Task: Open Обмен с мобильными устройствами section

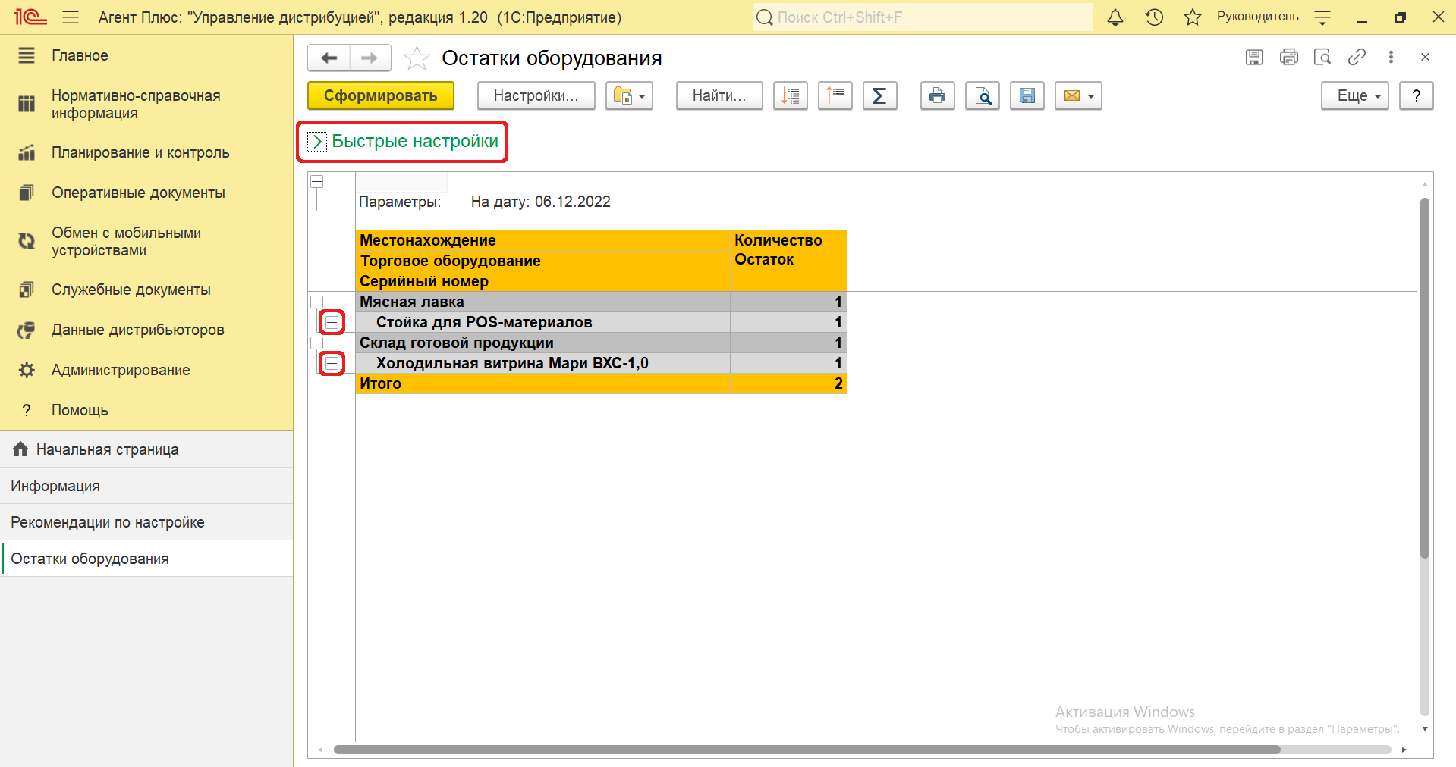Action: [x=146, y=242]
